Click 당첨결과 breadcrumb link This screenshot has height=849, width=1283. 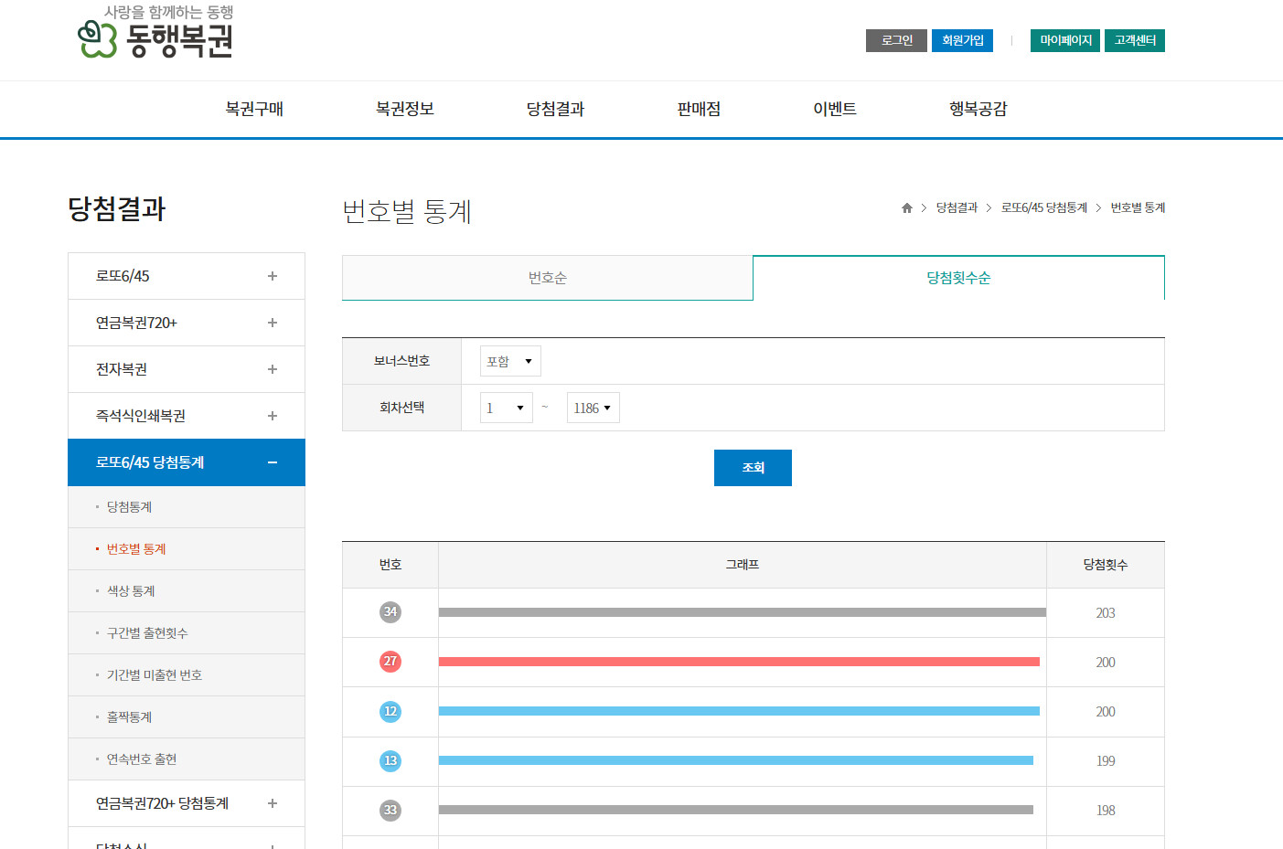coord(957,208)
